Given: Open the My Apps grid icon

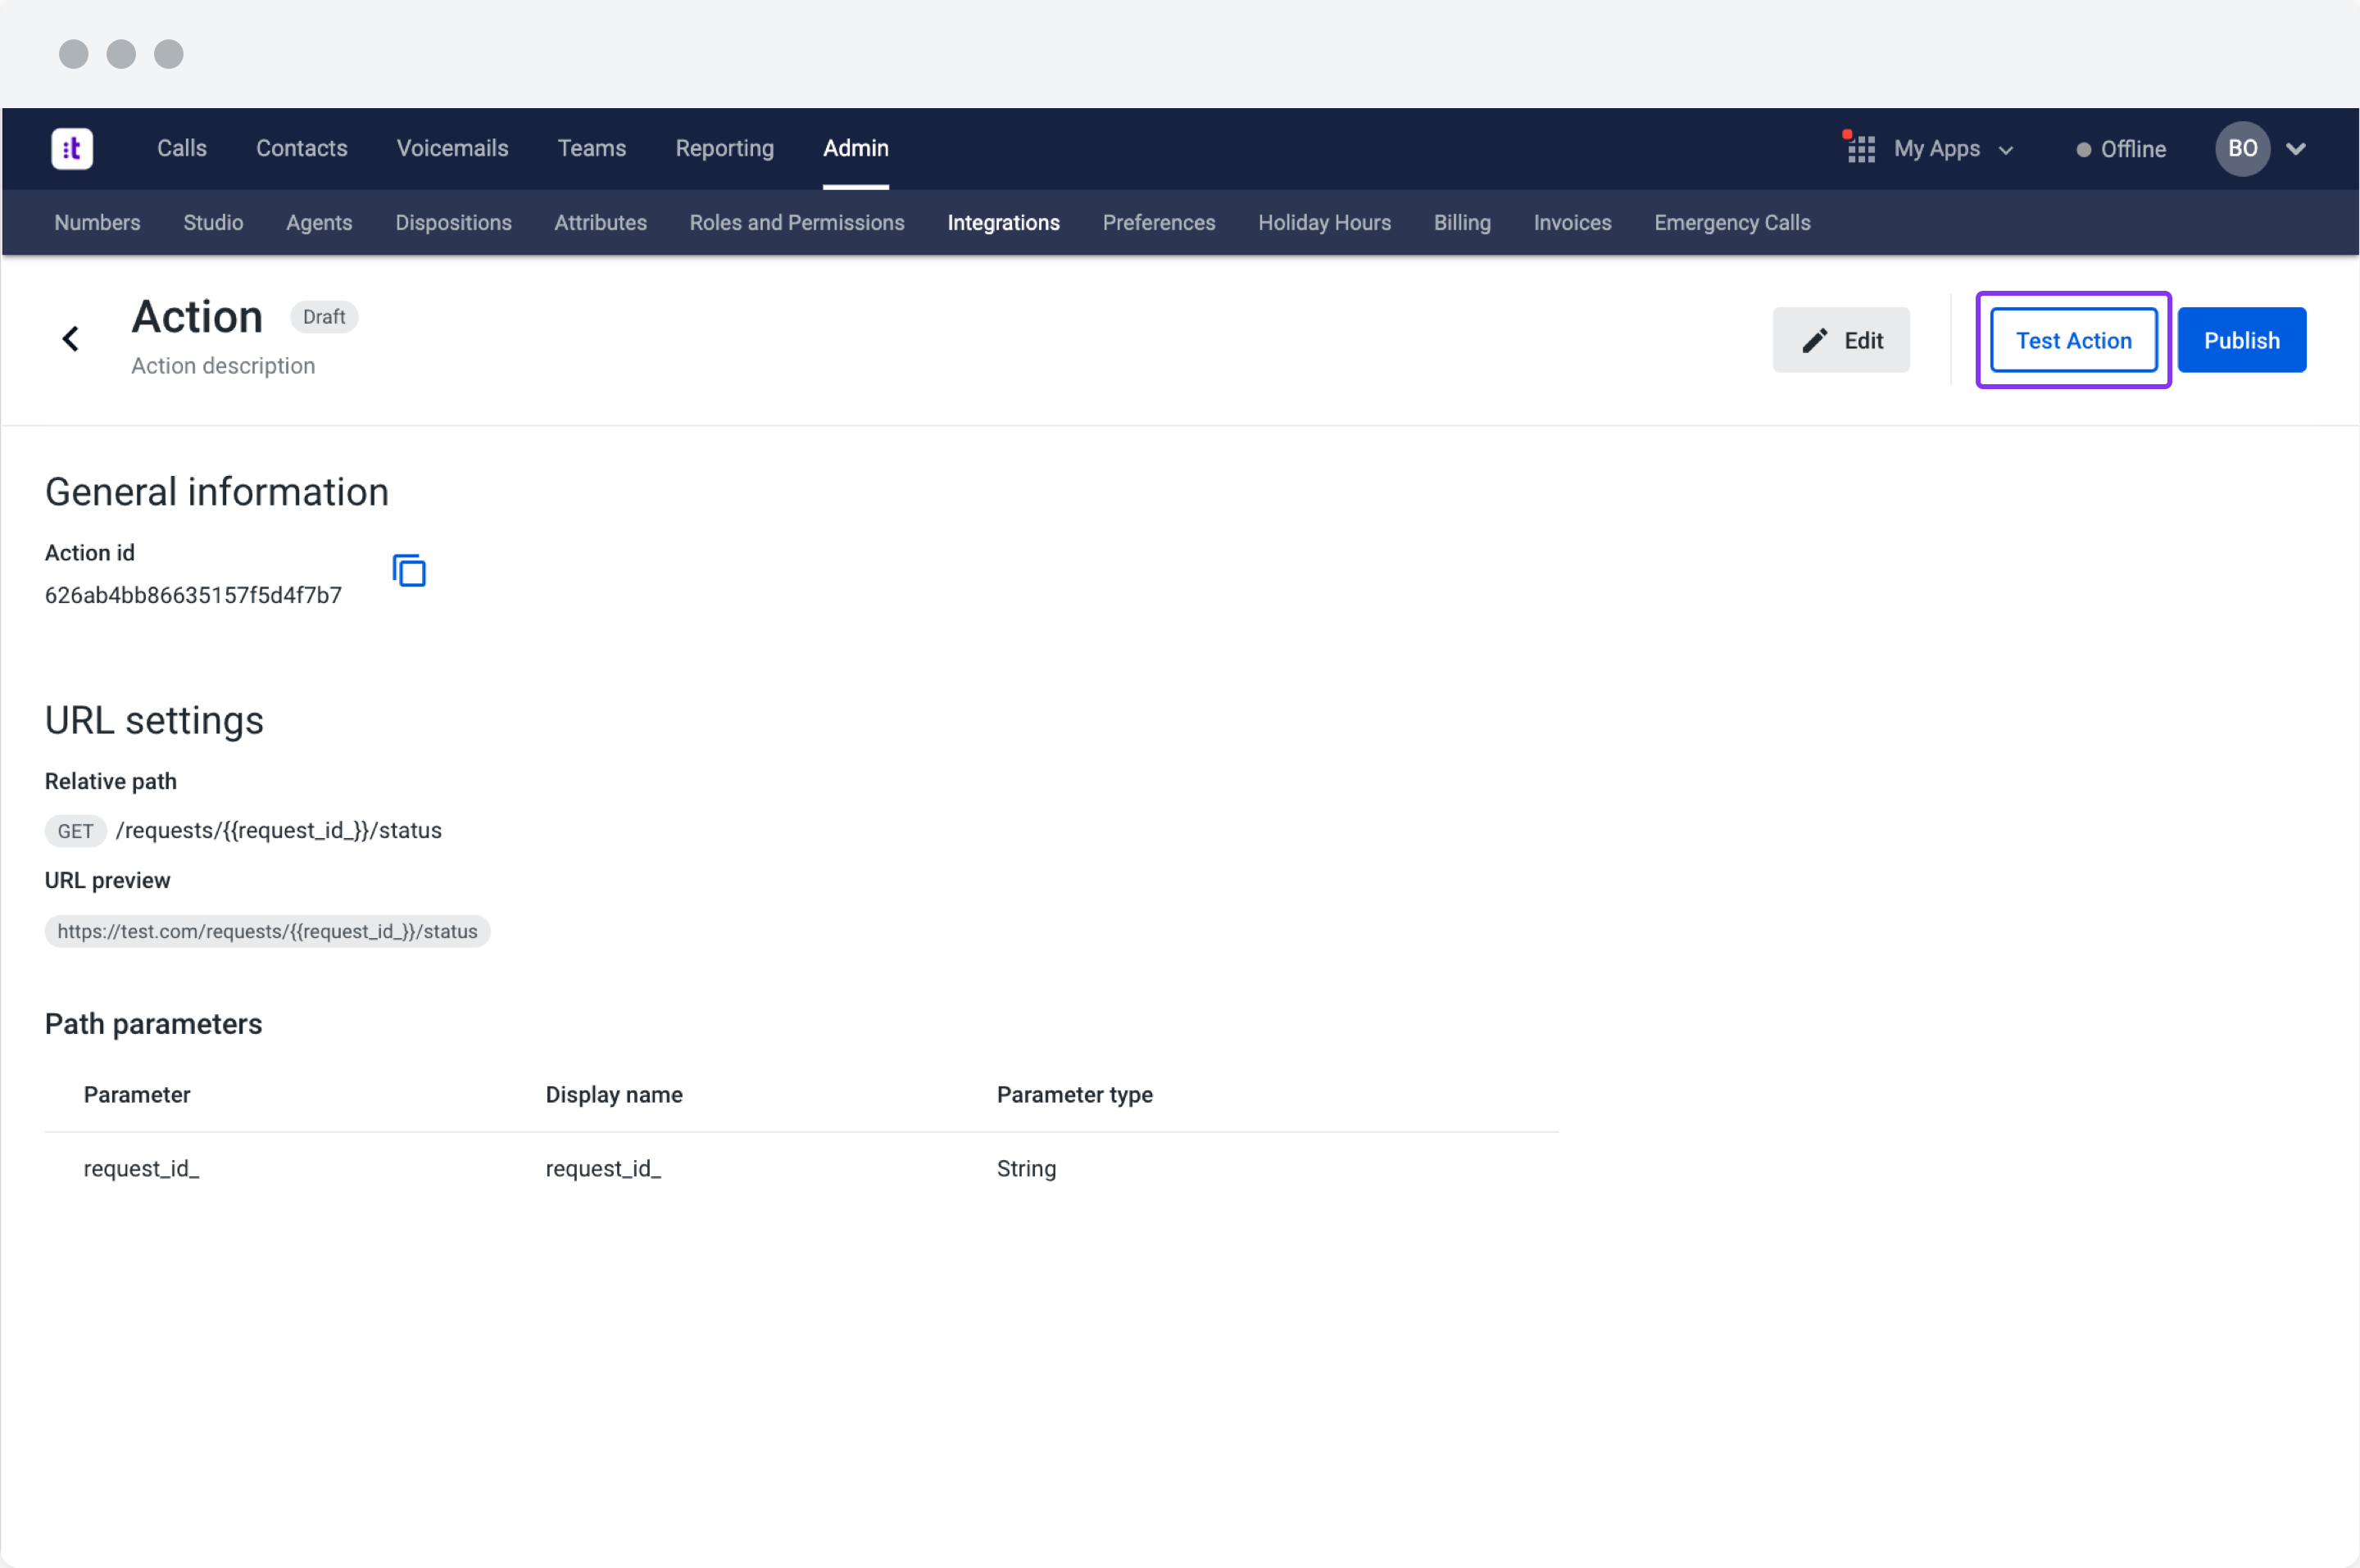Looking at the screenshot, I should click(1860, 150).
